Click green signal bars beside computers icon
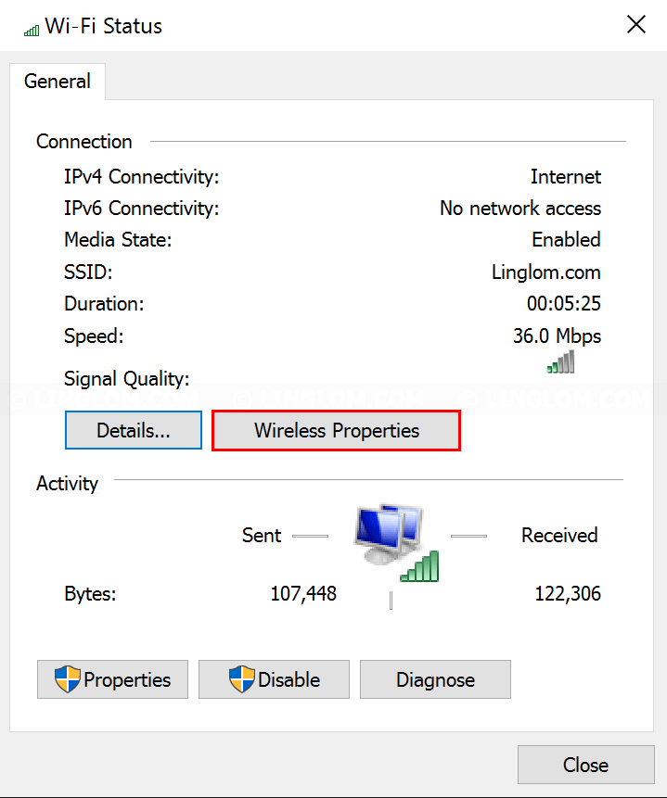The image size is (667, 798). click(419, 566)
